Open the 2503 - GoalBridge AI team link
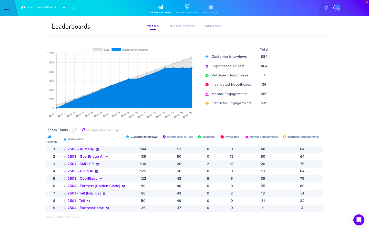The image size is (369, 230). coord(86,157)
